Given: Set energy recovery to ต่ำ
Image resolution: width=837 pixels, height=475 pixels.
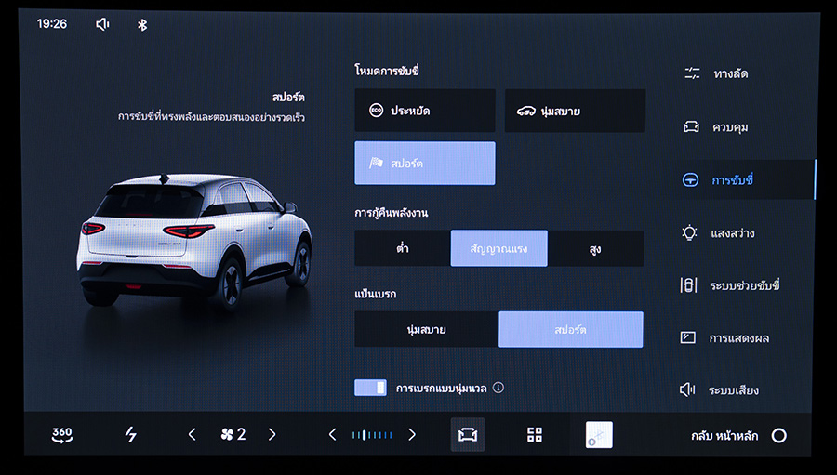Looking at the screenshot, I should click(x=402, y=249).
